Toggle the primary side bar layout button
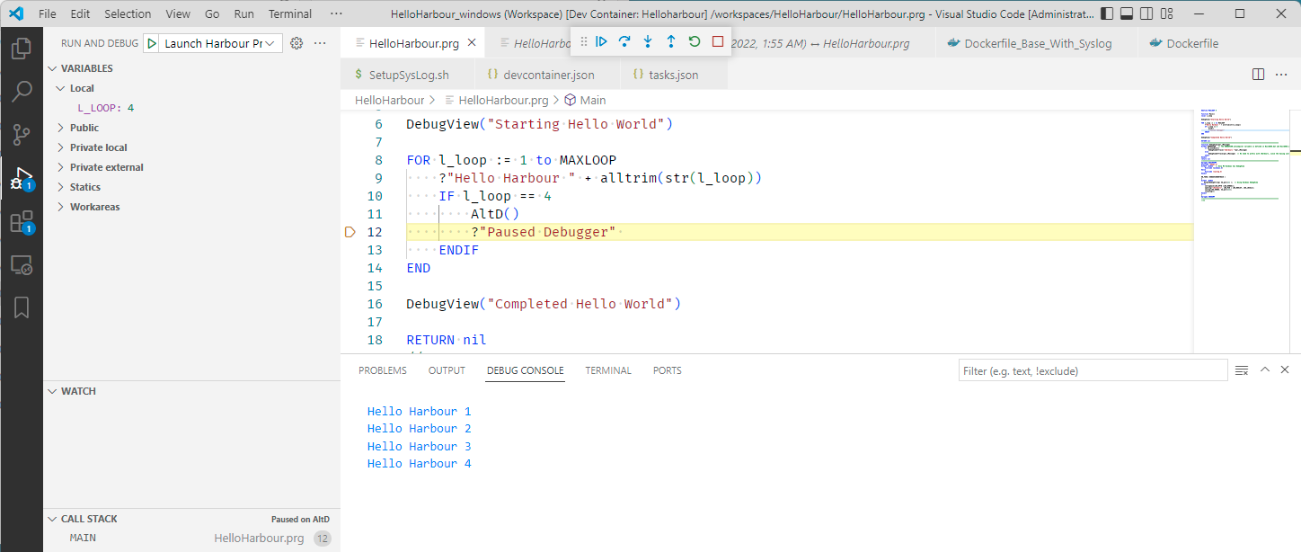Image resolution: width=1301 pixels, height=552 pixels. pos(1107,13)
